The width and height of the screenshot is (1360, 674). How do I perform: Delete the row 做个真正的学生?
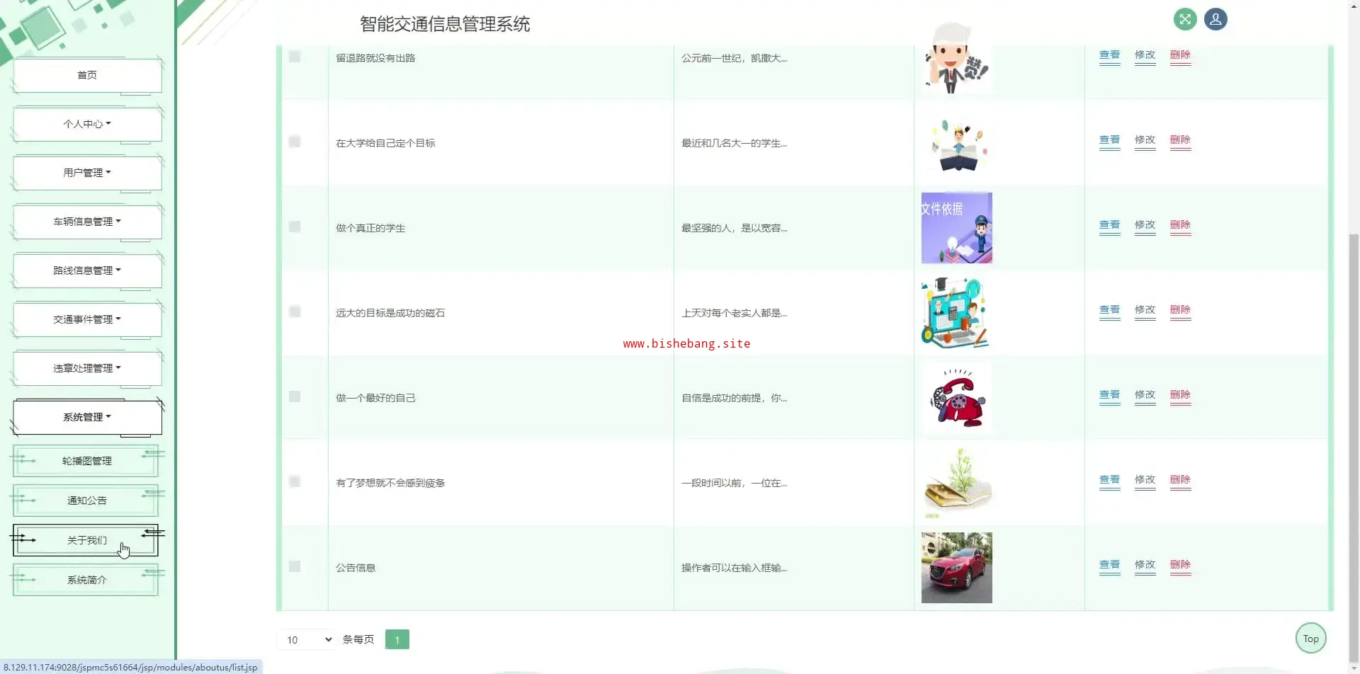tap(1181, 225)
